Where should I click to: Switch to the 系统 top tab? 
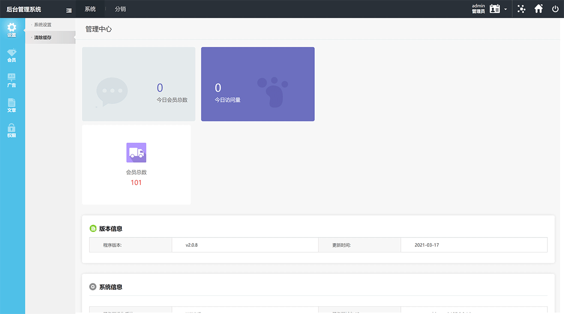click(x=90, y=9)
